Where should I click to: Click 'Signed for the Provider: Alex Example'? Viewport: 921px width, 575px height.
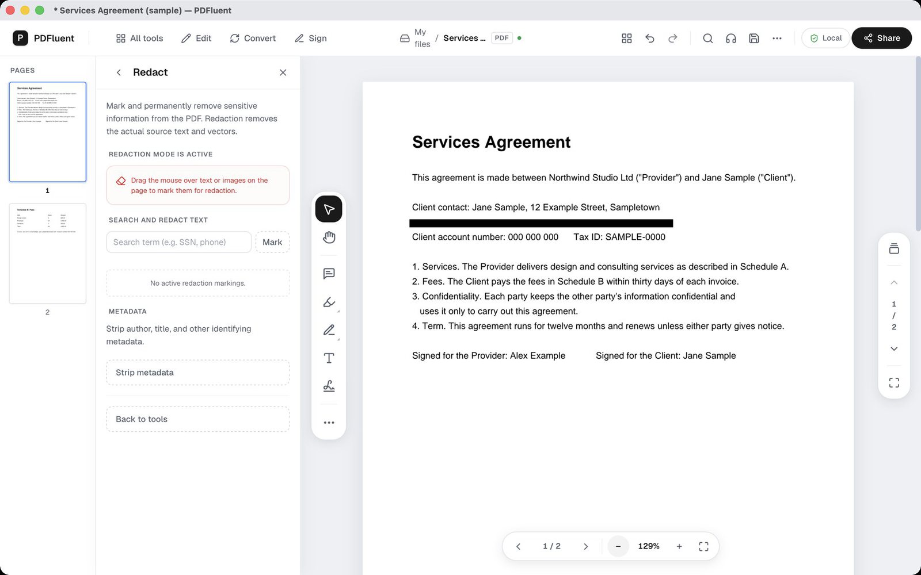[x=489, y=355]
